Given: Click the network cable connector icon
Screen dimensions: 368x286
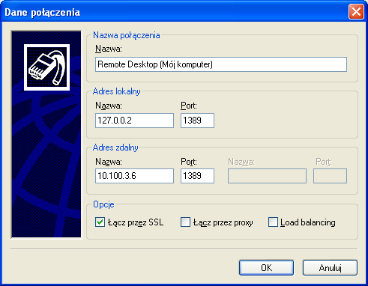Looking at the screenshot, I should click(x=46, y=67).
